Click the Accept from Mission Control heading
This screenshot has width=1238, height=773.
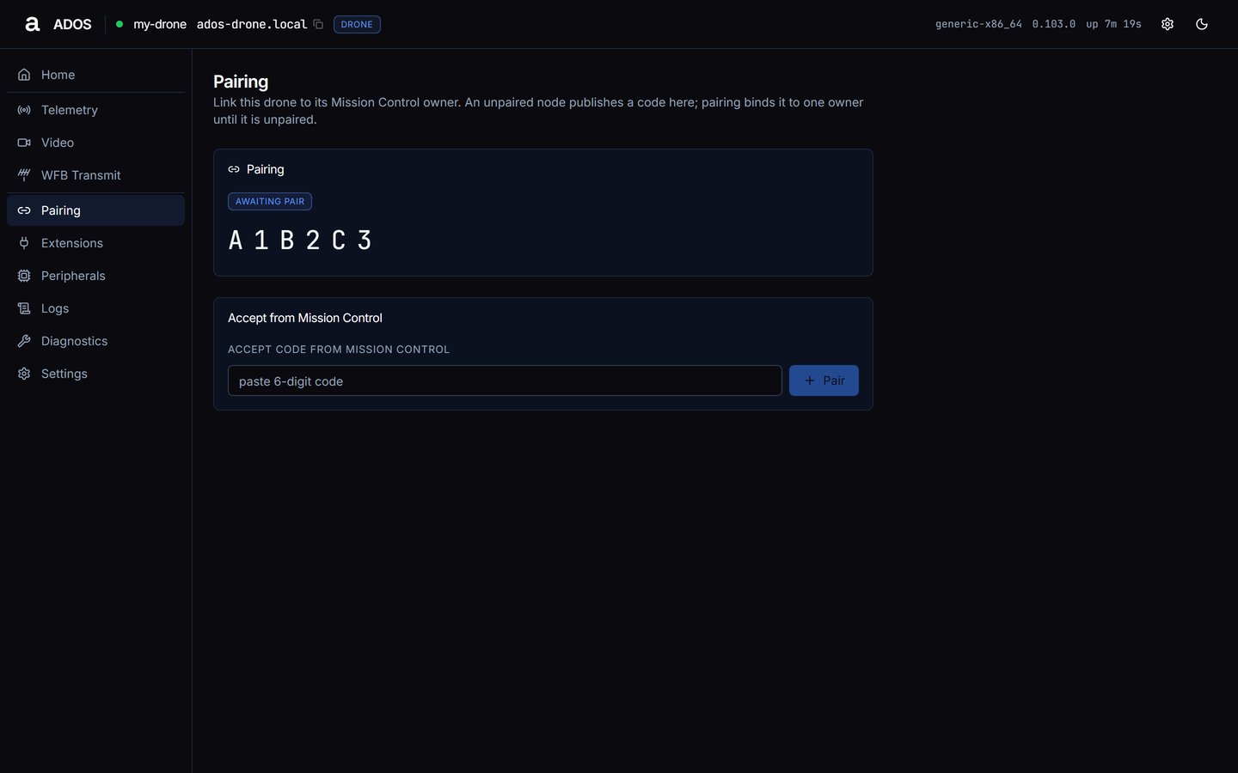coord(305,318)
